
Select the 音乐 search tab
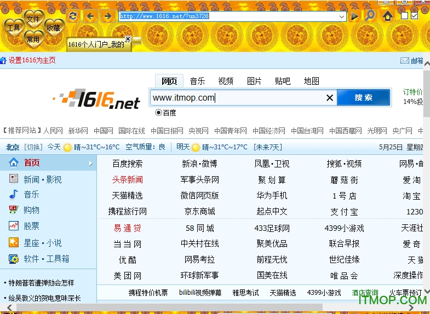pos(197,81)
